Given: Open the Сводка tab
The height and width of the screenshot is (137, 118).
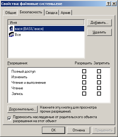Looking at the screenshot, I should pos(52,13).
